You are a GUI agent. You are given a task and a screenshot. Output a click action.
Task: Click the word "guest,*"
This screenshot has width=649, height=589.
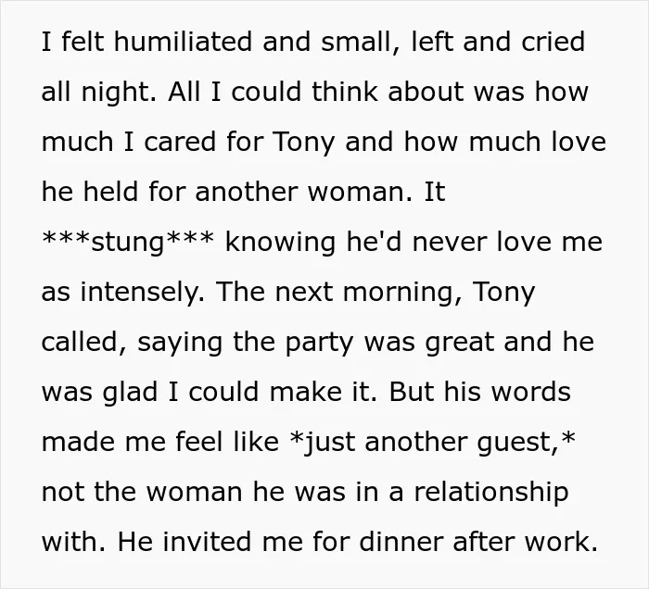[x=526, y=444]
